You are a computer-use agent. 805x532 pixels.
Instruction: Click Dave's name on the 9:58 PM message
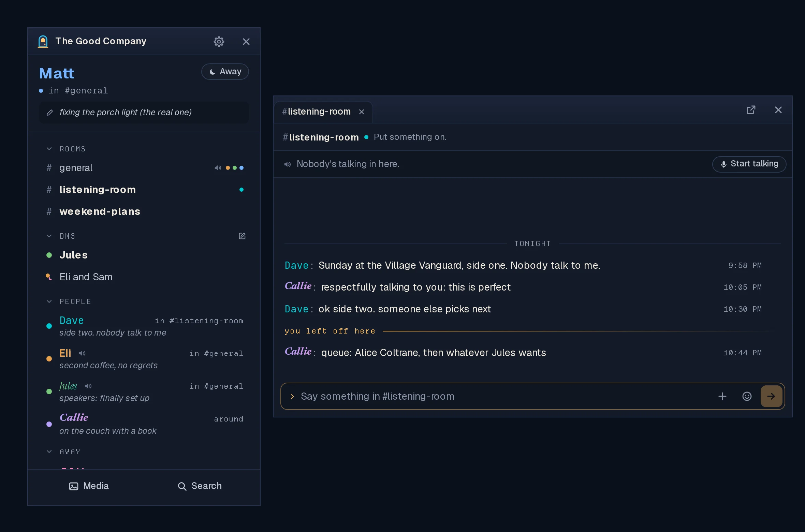click(x=297, y=265)
